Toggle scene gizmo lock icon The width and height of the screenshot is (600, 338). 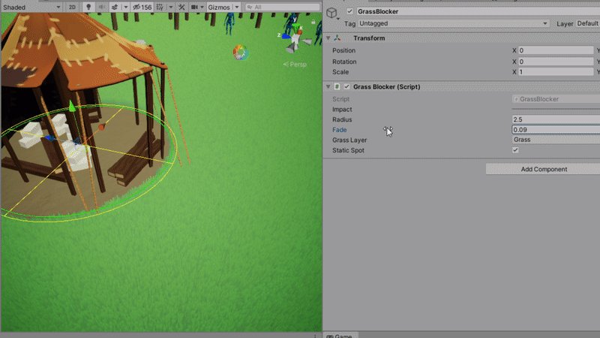313,22
